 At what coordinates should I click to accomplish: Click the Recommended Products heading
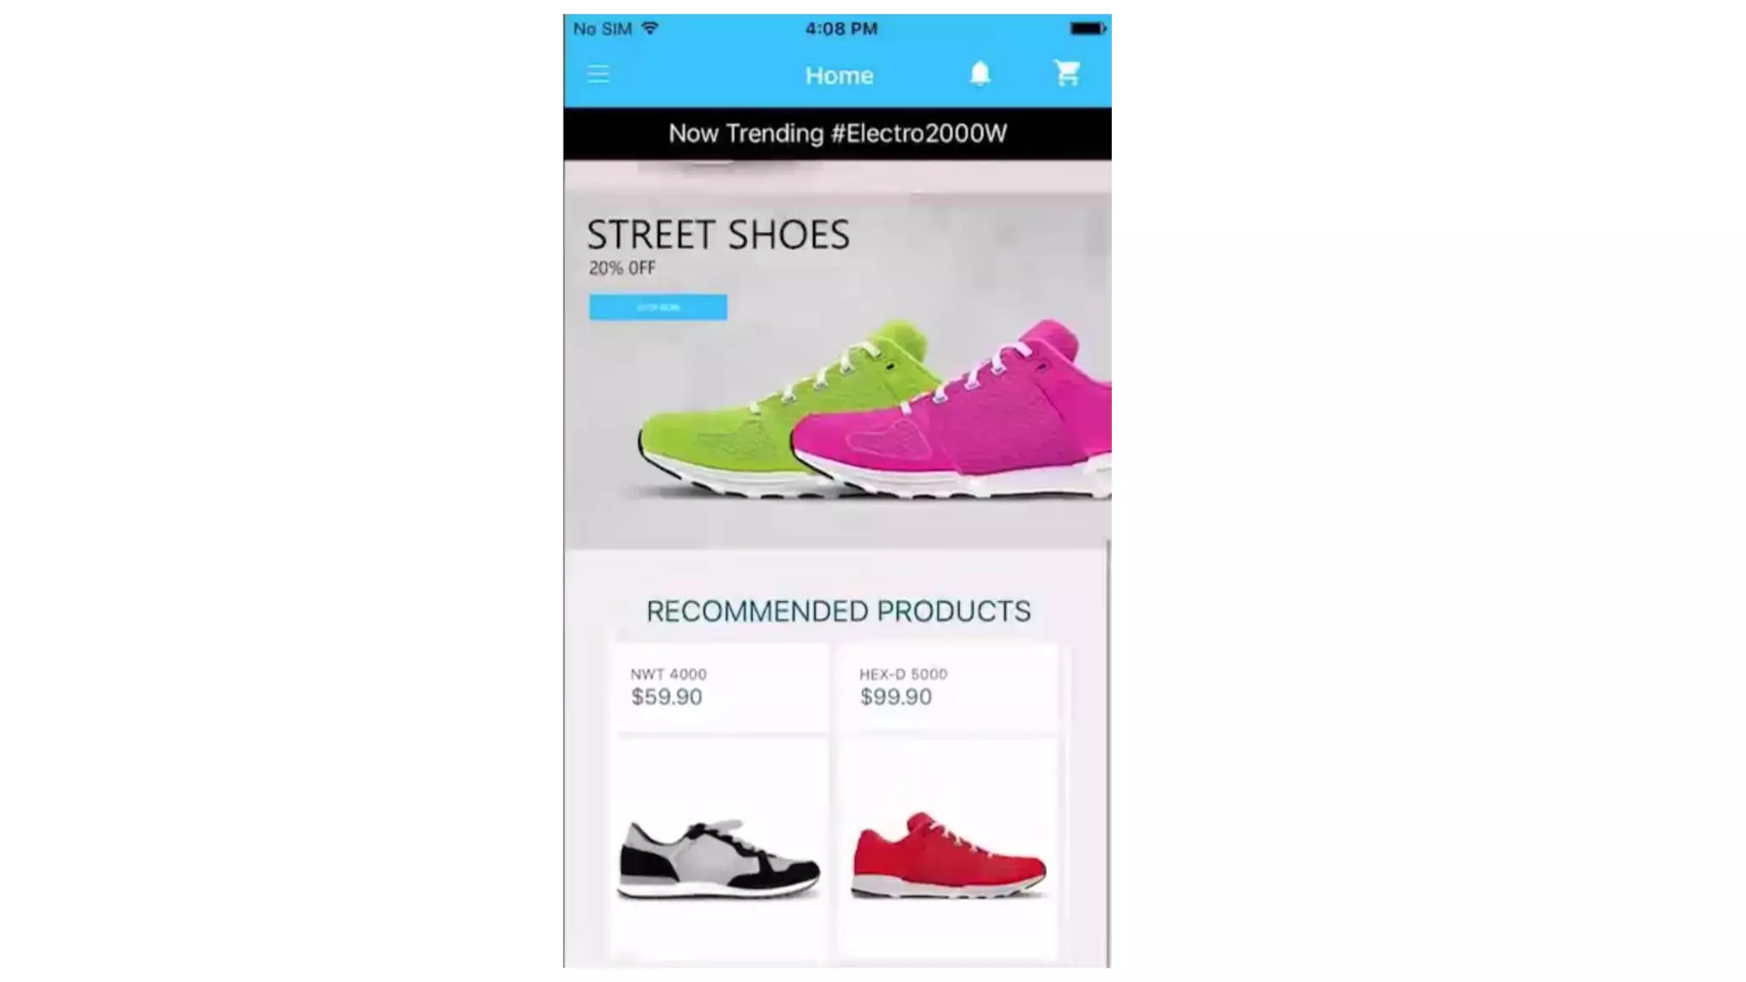[x=838, y=611]
